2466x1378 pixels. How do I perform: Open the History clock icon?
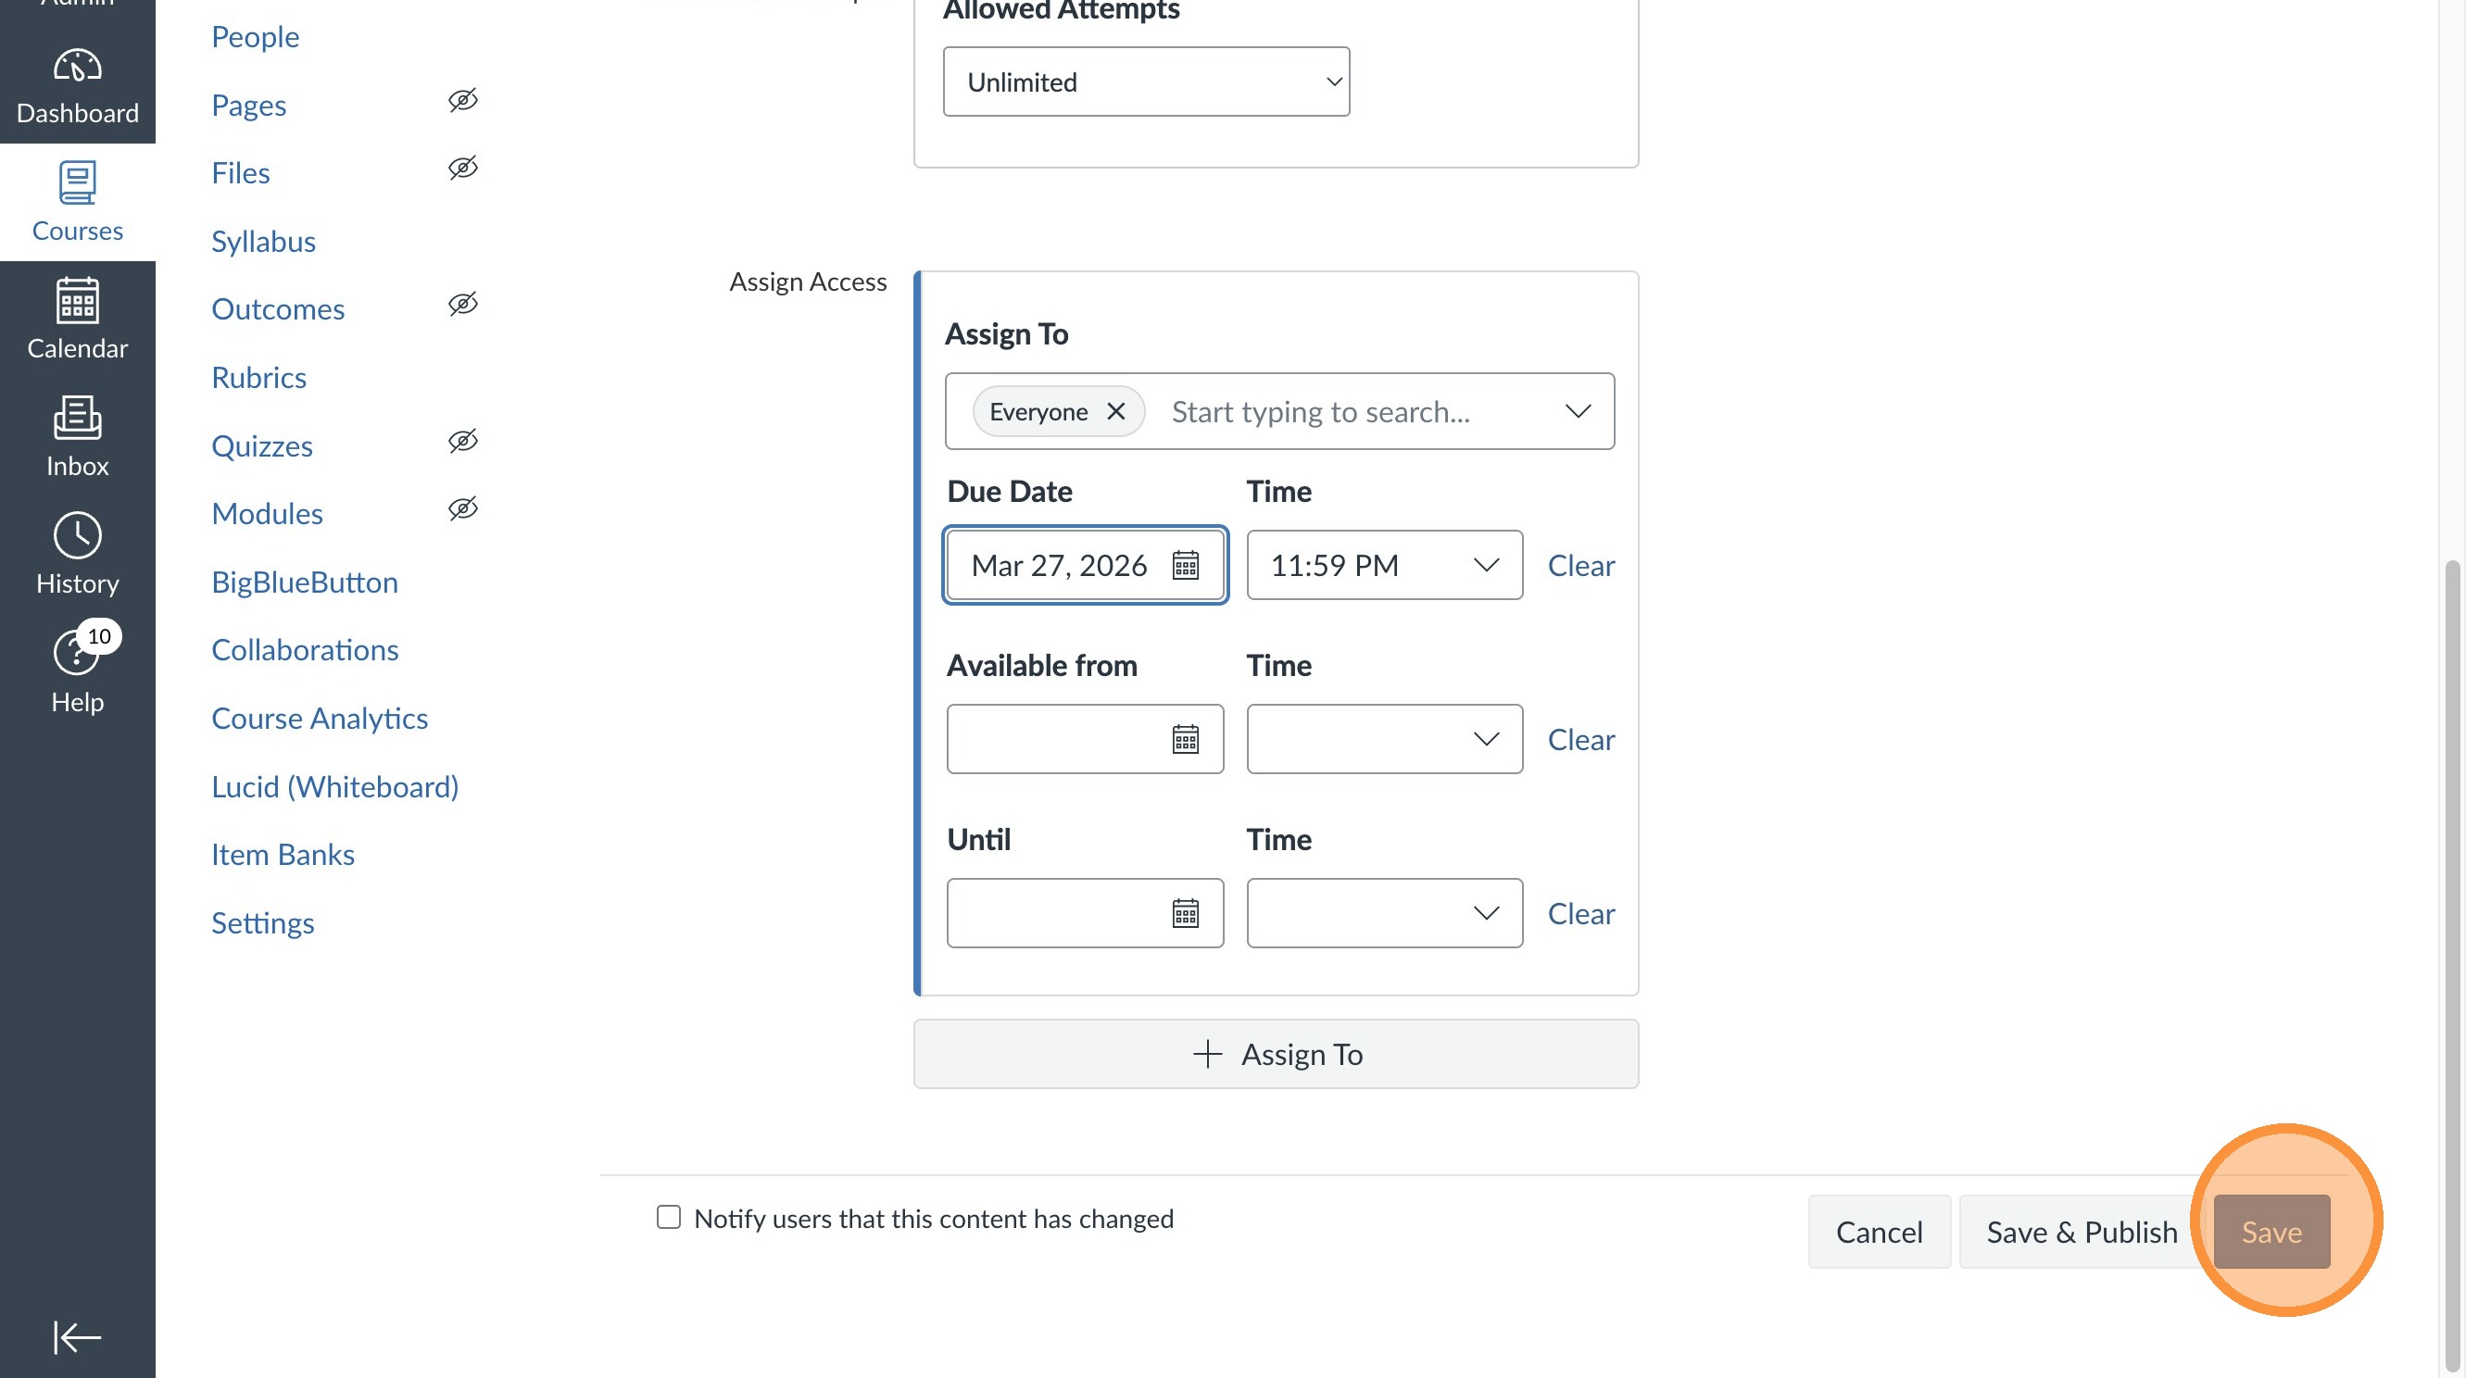77,536
